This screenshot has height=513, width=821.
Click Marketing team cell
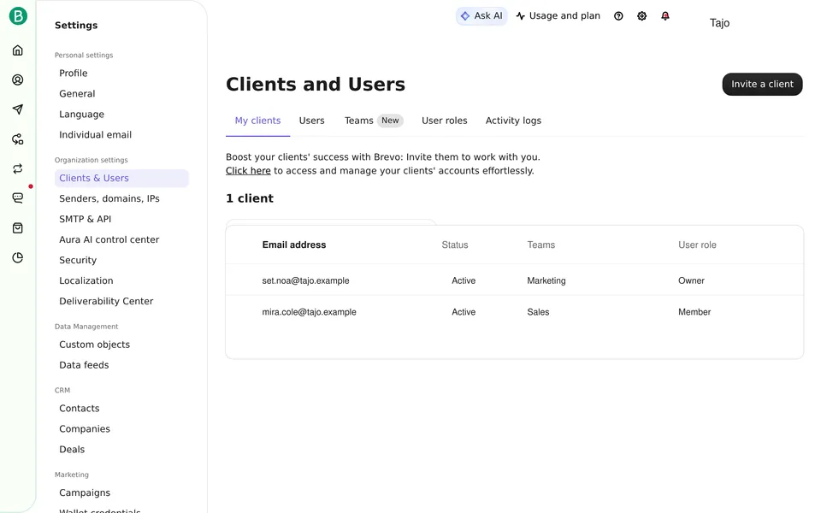click(546, 280)
